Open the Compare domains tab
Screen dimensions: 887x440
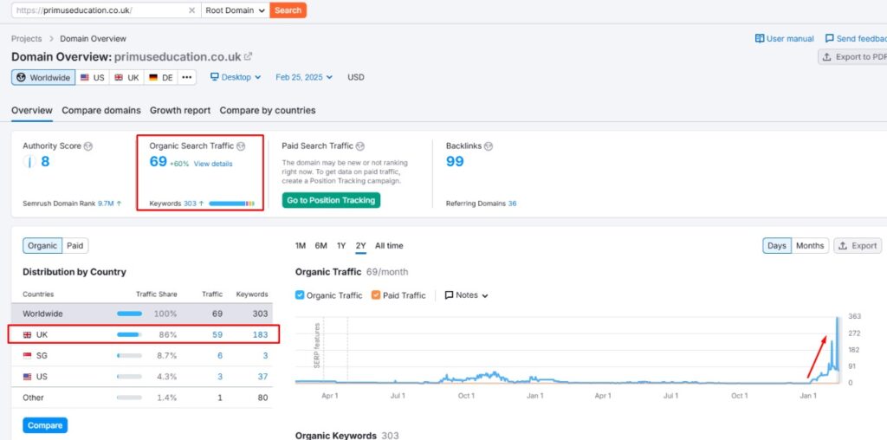pos(101,110)
